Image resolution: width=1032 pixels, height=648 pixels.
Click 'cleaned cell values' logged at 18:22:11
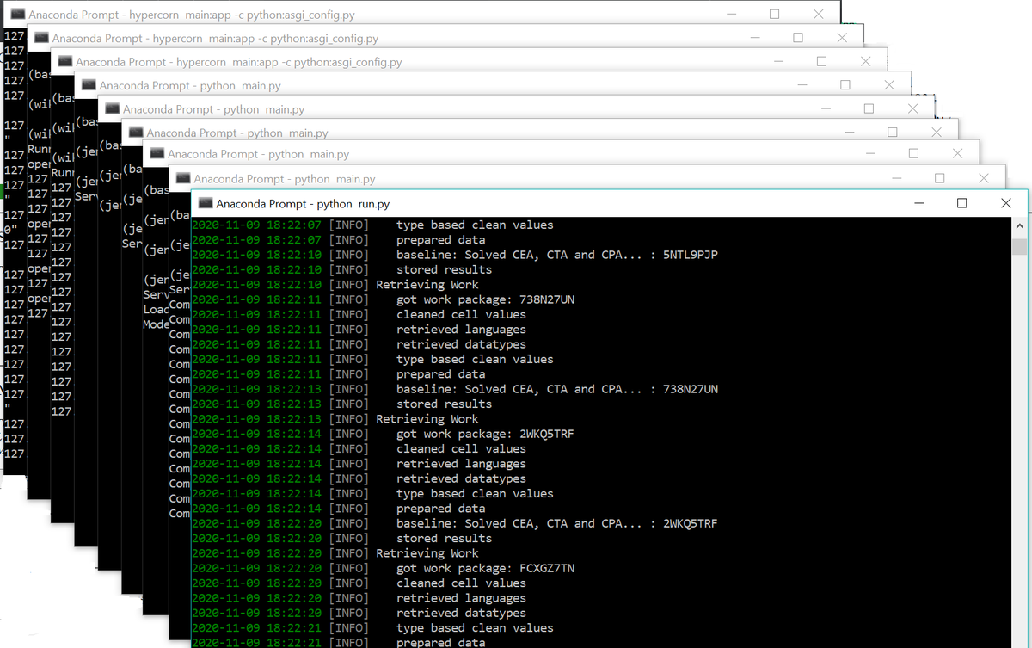click(461, 314)
